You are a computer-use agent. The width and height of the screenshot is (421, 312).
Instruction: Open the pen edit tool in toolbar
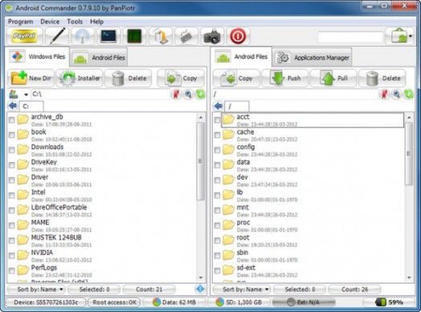(57, 36)
